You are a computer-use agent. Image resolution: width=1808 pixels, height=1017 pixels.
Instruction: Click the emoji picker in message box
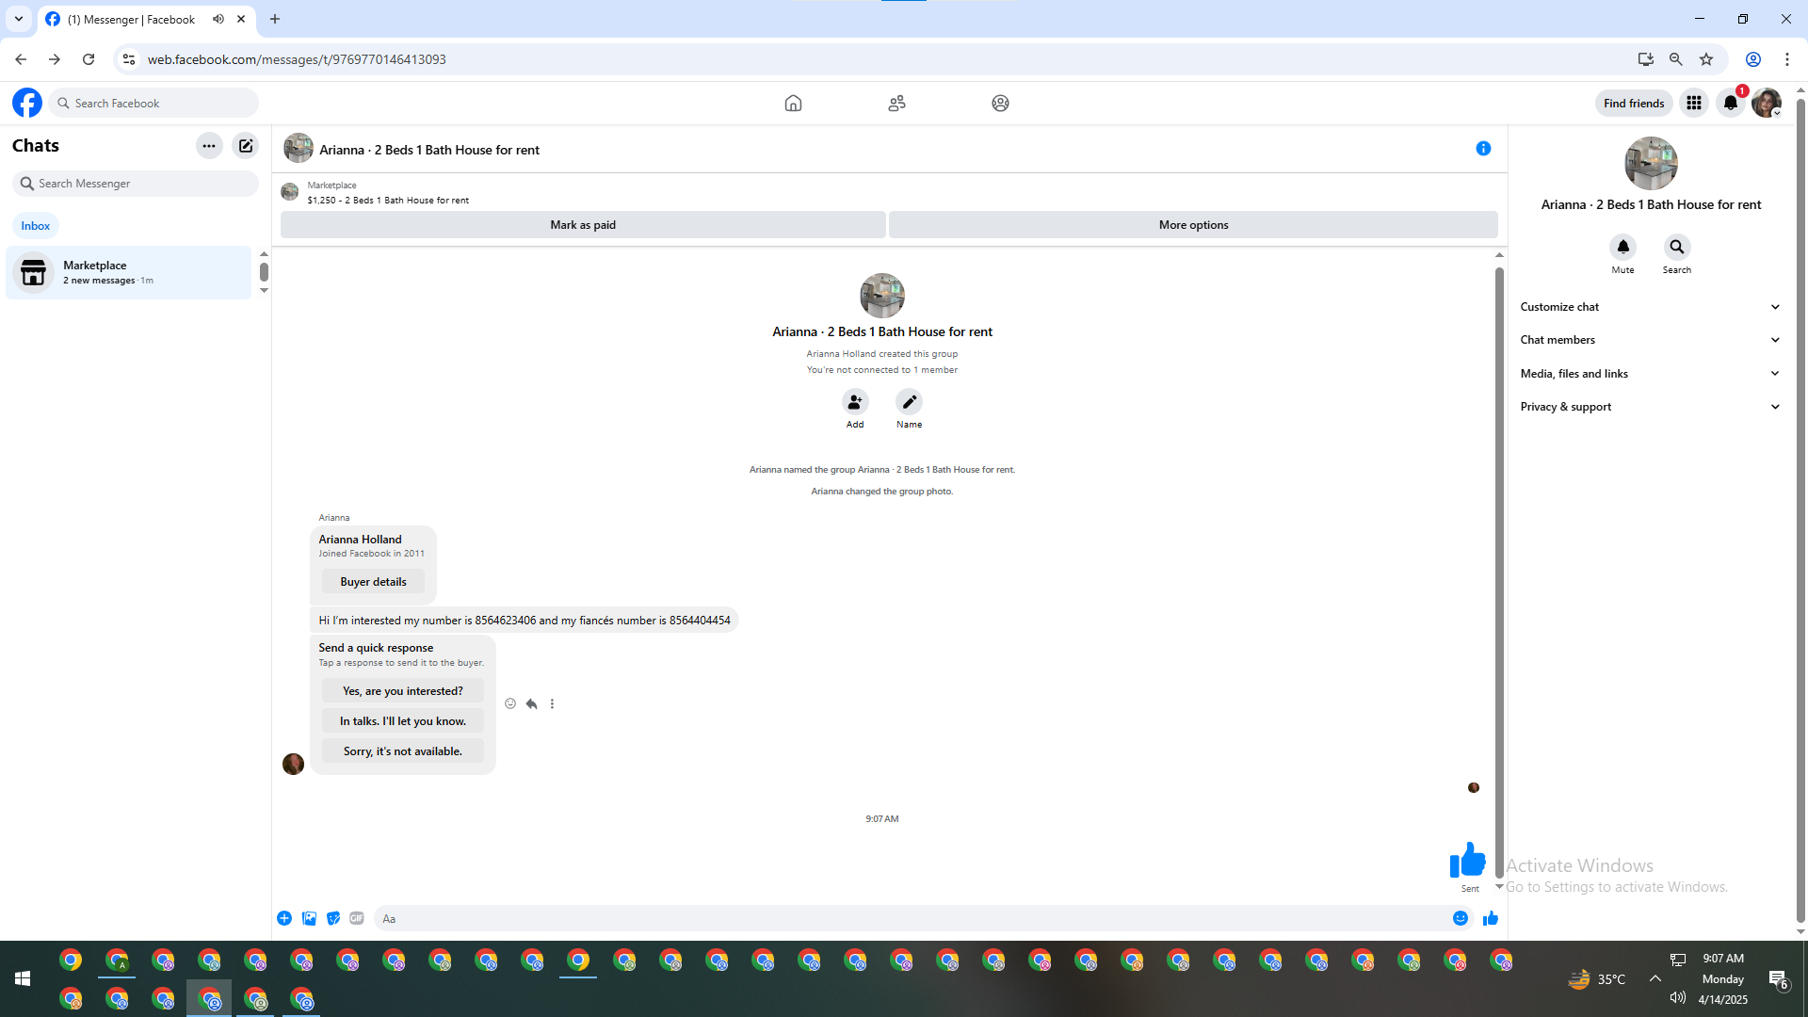coord(1460,918)
